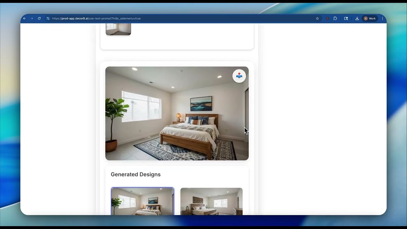Select first generated design with plant

142,201
